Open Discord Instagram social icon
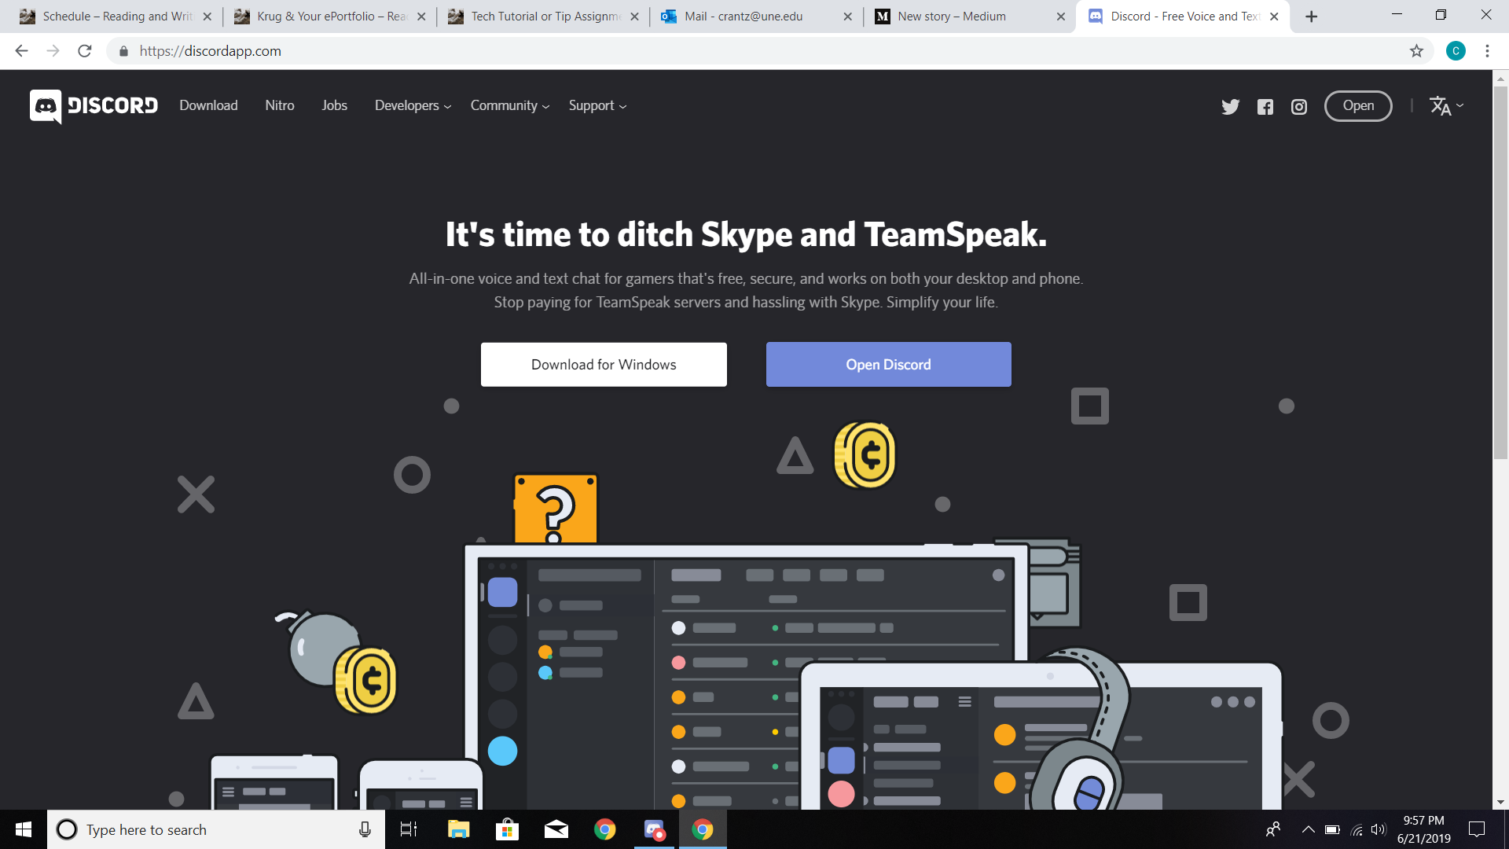 1298,106
